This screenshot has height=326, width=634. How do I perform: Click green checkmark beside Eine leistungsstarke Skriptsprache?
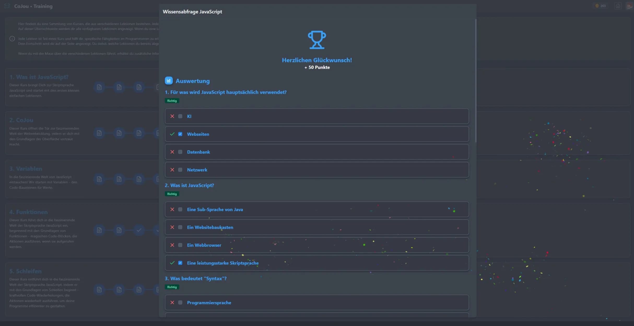[x=172, y=263]
